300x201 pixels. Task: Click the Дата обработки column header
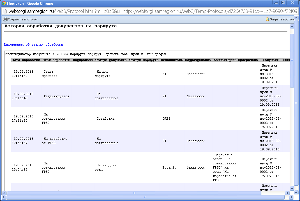click(x=26, y=60)
